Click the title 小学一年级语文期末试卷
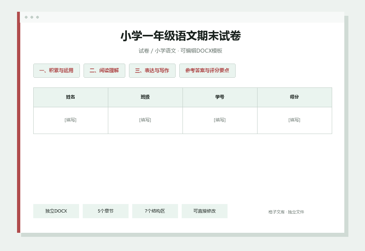This screenshot has width=365, height=251. pos(180,36)
